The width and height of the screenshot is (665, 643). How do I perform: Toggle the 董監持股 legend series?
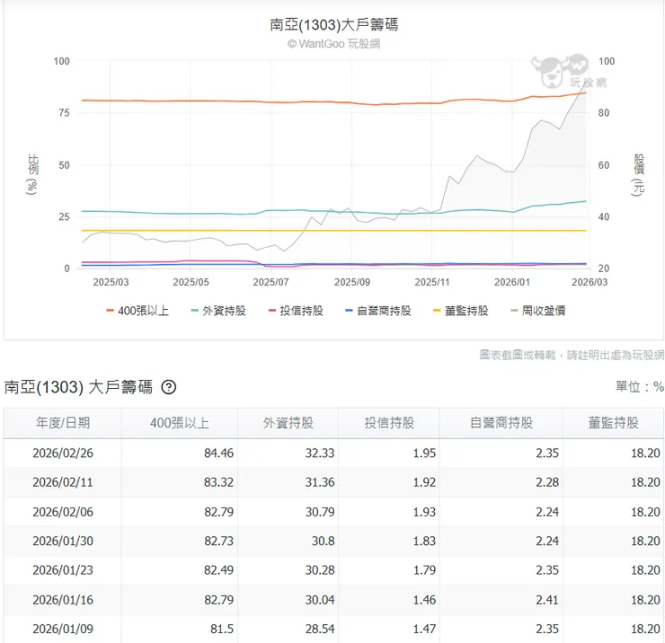click(461, 311)
